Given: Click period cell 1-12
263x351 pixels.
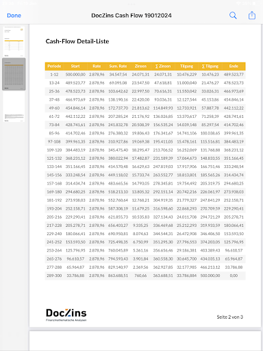Looking at the screenshot, I should pyautogui.click(x=54, y=75).
